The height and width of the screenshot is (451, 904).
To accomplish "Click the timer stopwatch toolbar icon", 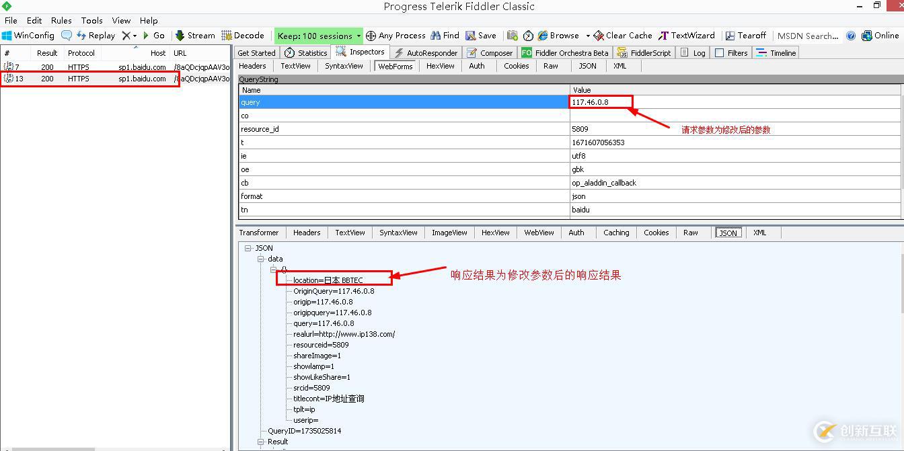I will click(529, 36).
